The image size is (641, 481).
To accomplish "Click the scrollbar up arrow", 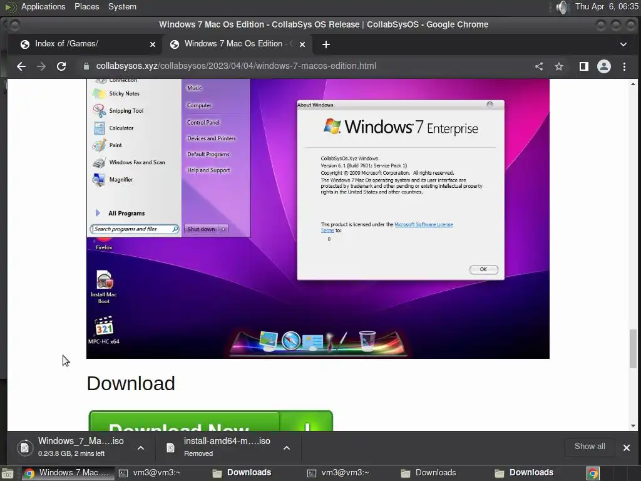I will point(633,84).
